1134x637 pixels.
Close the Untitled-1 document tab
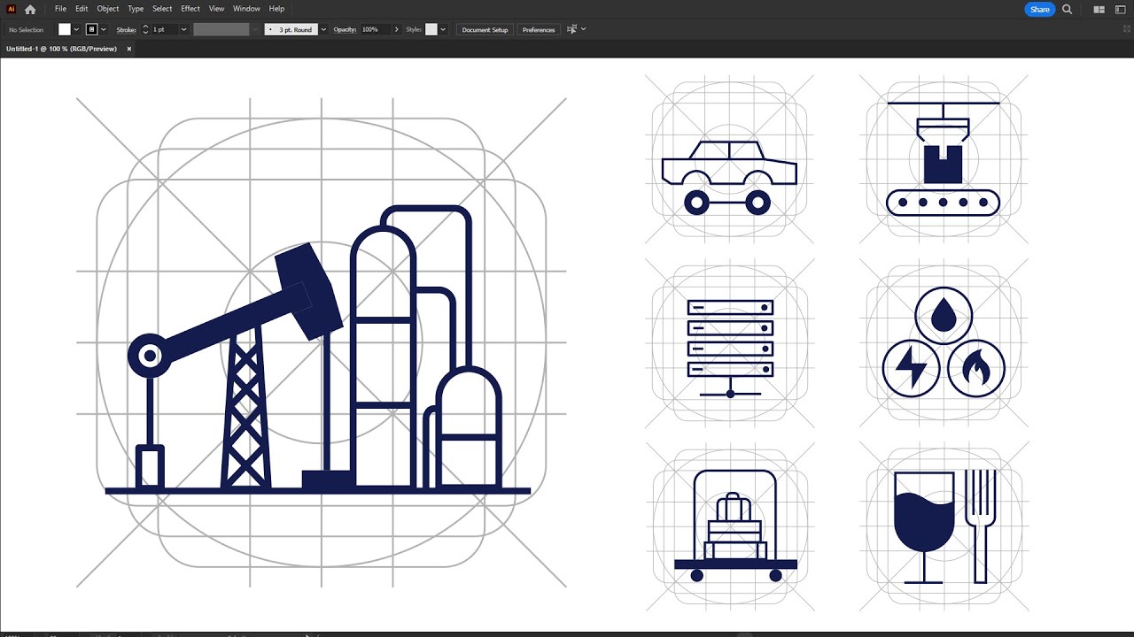[128, 49]
